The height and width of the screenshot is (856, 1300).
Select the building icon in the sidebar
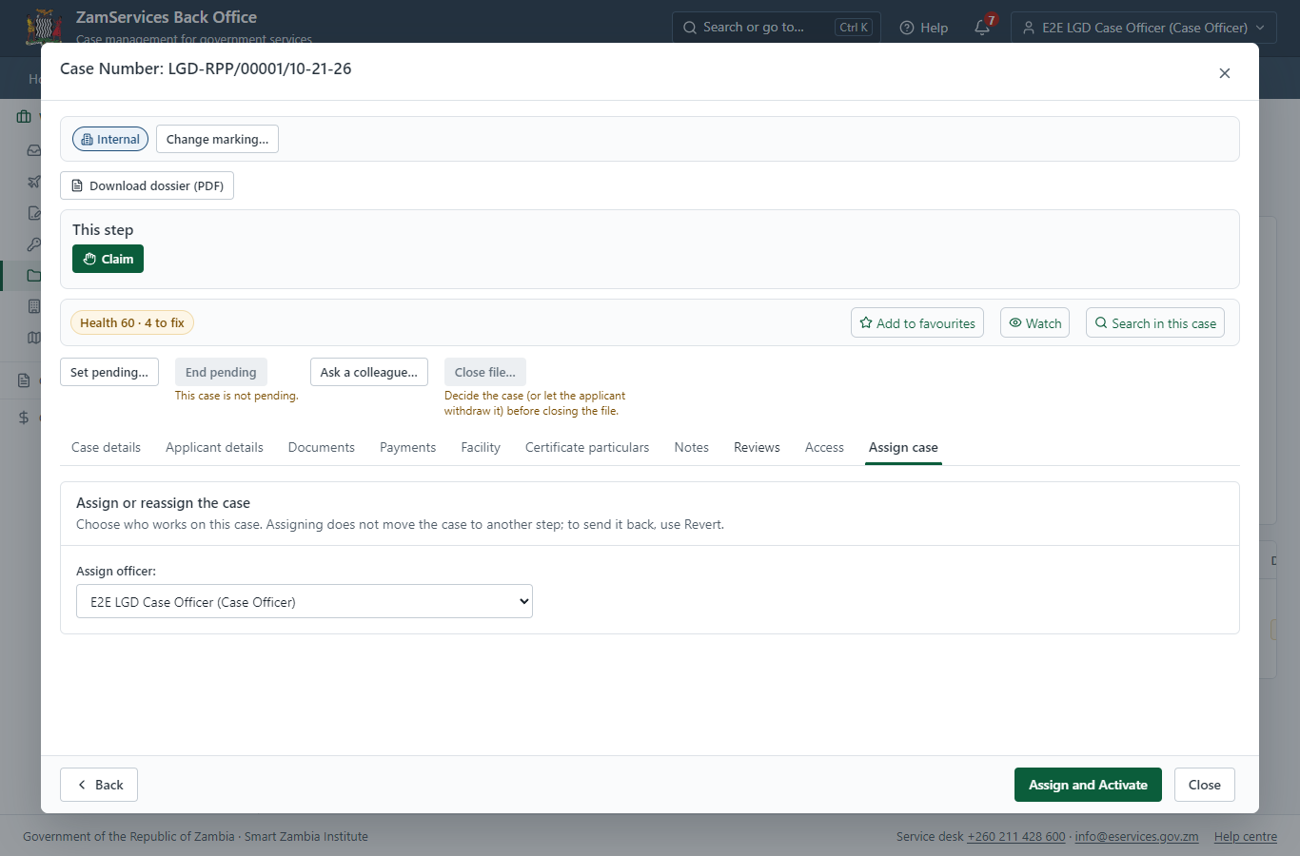(x=34, y=306)
